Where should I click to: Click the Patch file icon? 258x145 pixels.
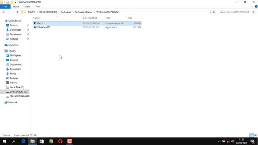coord(35,23)
